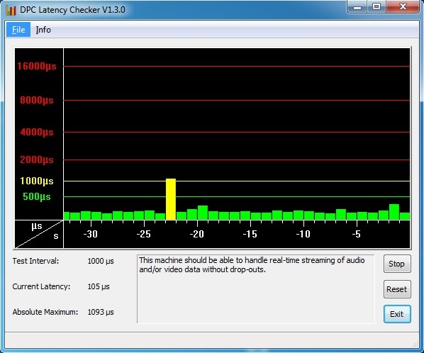The width and height of the screenshot is (424, 353).
Task: Reset the latency statistics
Action: [x=397, y=289]
